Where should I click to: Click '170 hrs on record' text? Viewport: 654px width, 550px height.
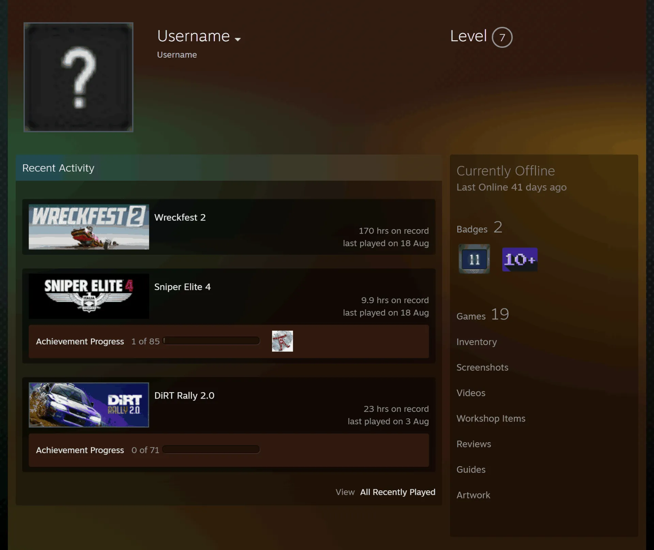pos(394,231)
